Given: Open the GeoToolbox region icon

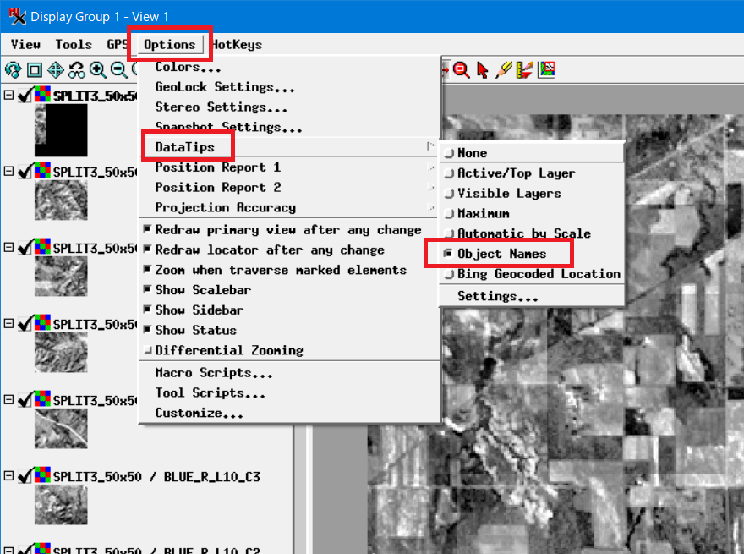Looking at the screenshot, I should coord(546,70).
